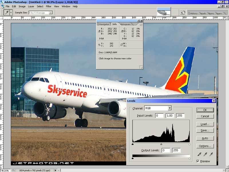Viewport: 229px width, 172px height.
Task: Click the Load... button
Action: (x=205, y=124)
